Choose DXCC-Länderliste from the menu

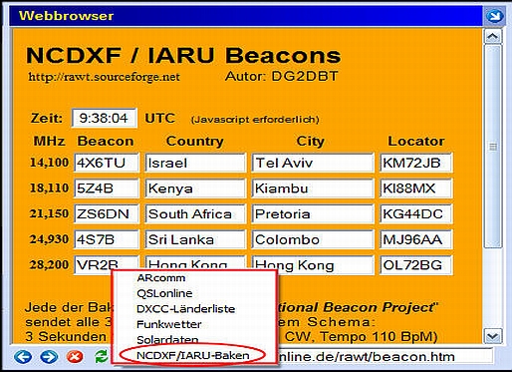186,309
